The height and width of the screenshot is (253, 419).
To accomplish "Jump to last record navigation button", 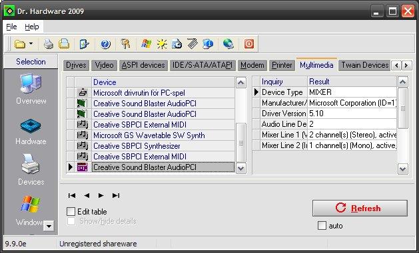I will tap(116, 195).
